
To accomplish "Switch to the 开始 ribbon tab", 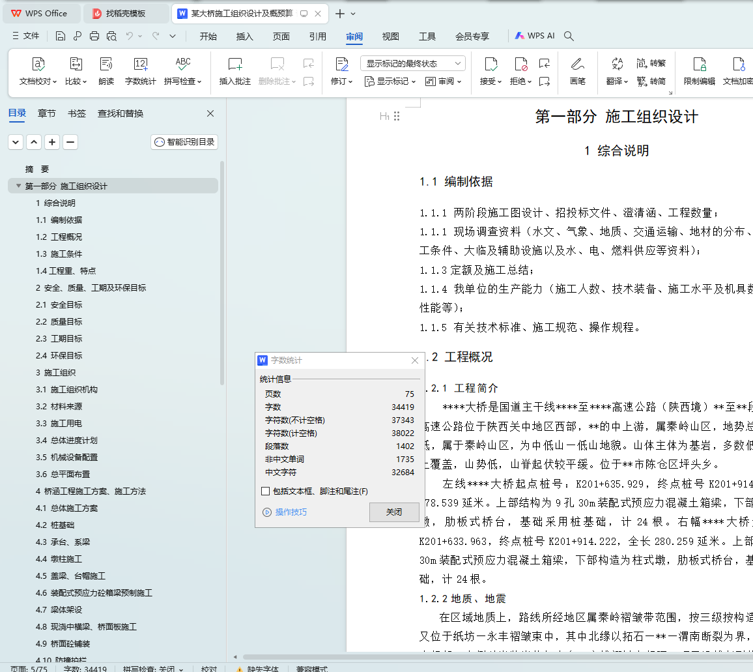I will 208,37.
